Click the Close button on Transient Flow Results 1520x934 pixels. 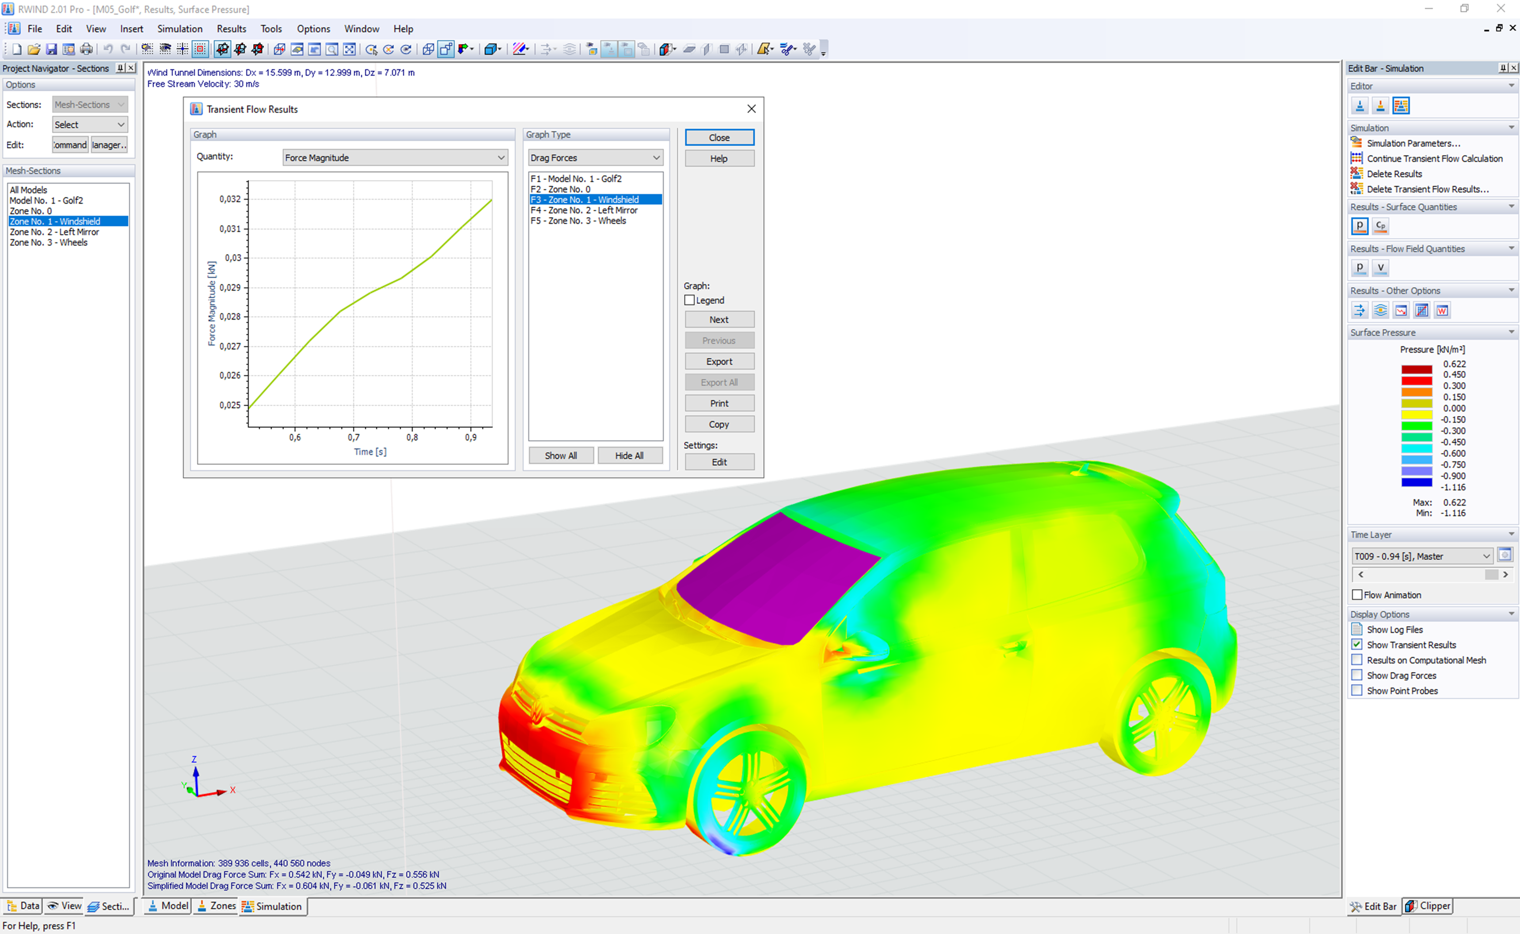719,137
